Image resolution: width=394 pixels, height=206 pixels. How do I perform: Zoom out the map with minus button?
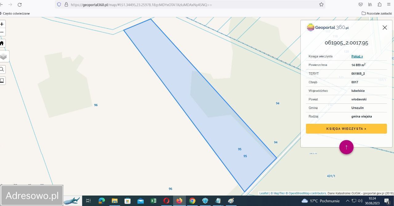[2, 32]
